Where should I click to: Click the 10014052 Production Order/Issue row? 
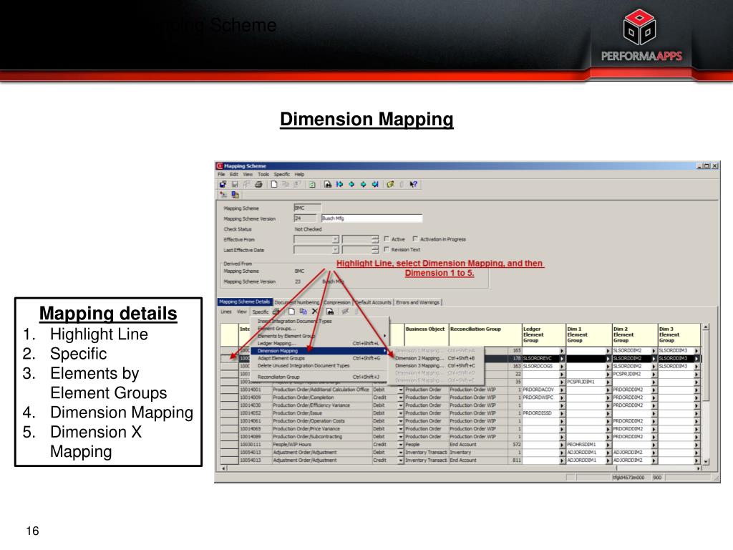[x=460, y=413]
